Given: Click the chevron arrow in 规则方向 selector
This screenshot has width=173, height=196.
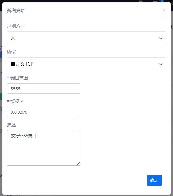Looking at the screenshot, I should click(x=161, y=38).
